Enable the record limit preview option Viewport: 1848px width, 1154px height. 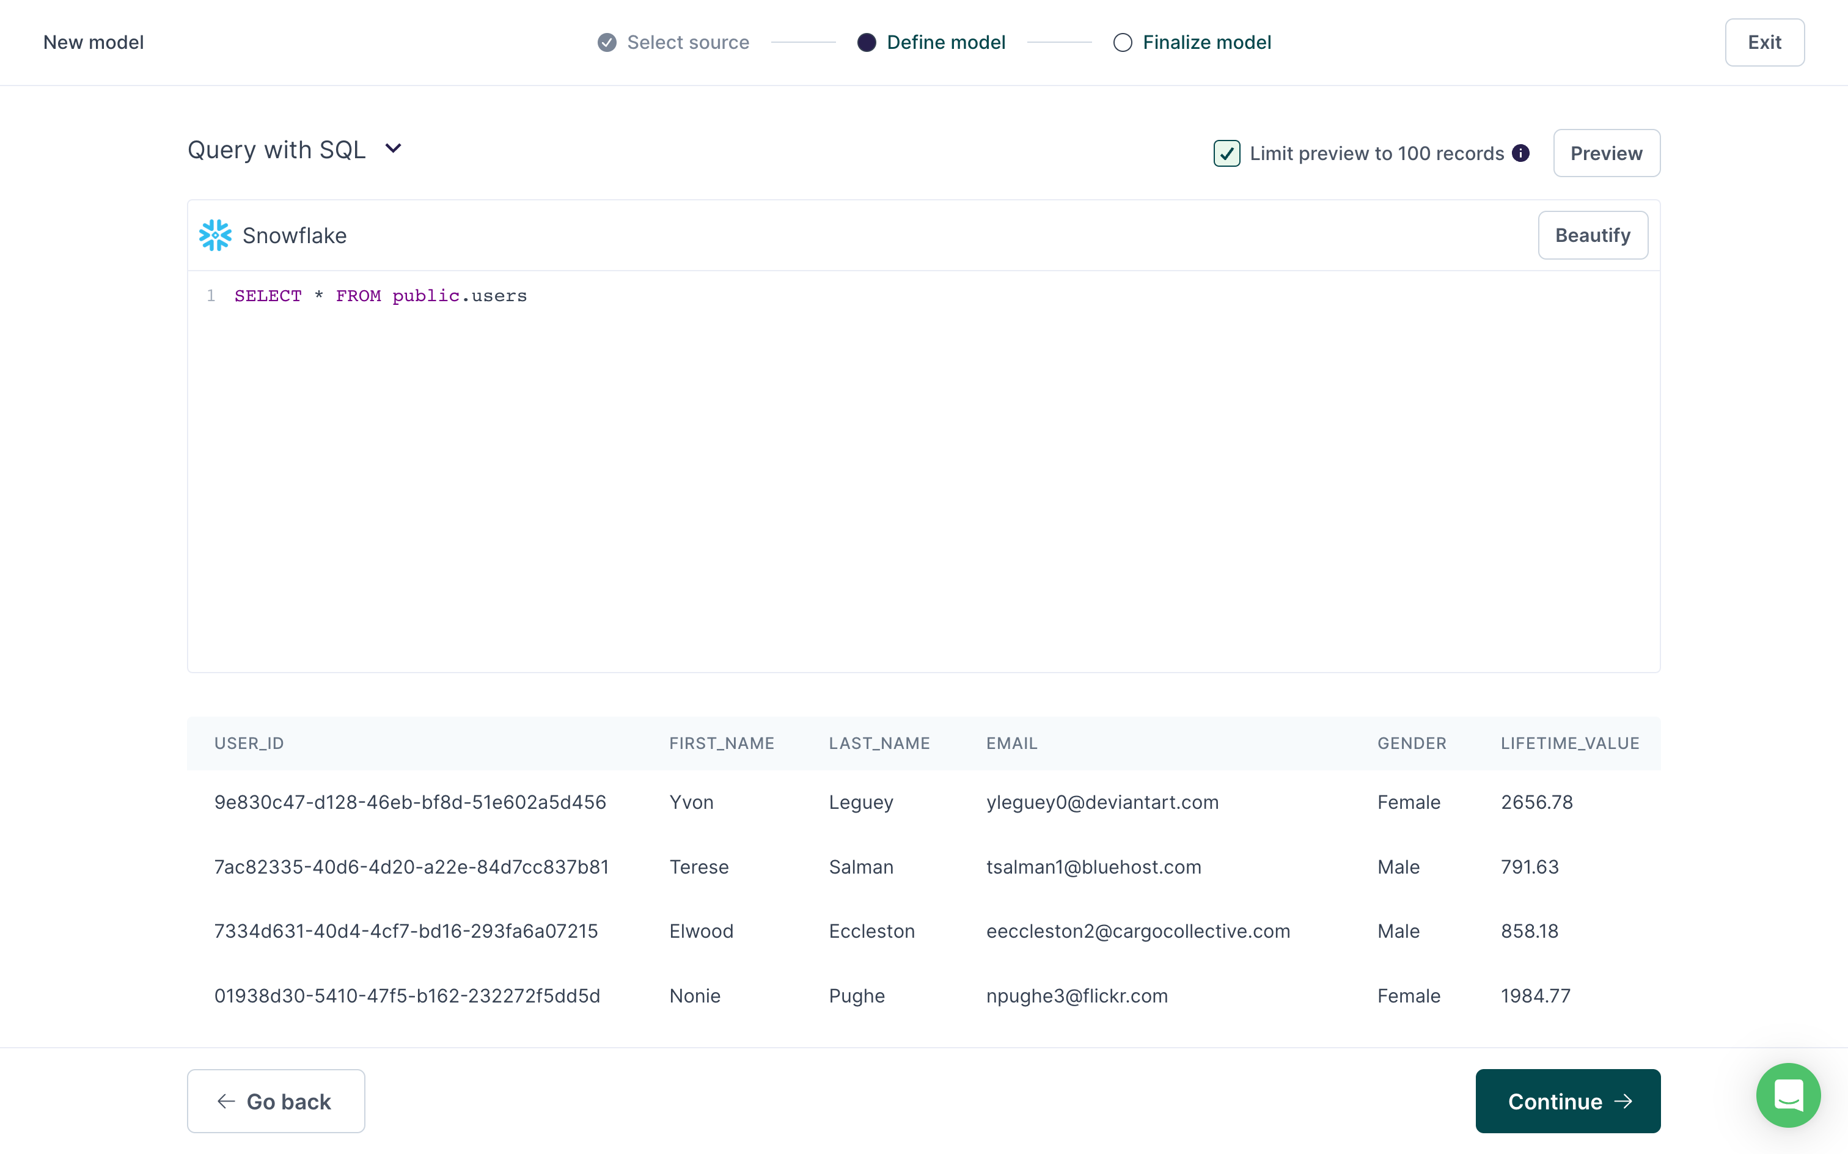tap(1227, 152)
